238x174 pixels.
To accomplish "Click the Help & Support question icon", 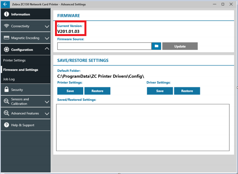I will (x=7, y=125).
